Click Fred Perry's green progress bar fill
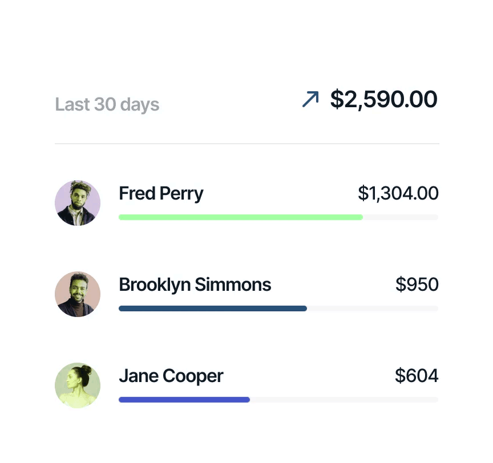The width and height of the screenshot is (493, 463). [x=240, y=217]
